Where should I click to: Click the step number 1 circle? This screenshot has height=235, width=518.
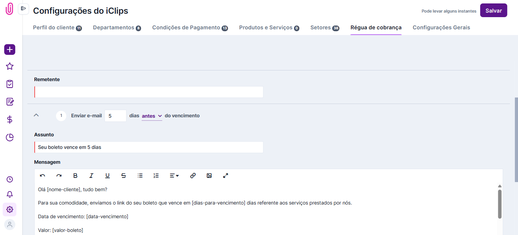(x=61, y=115)
